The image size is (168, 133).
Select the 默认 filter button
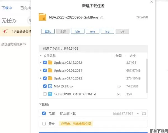coord(48,32)
